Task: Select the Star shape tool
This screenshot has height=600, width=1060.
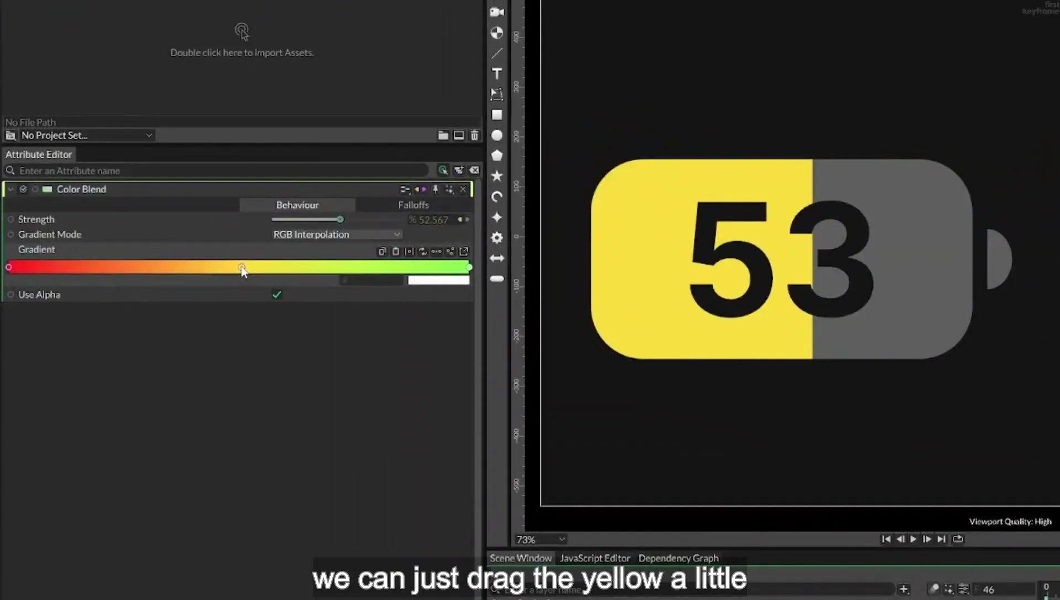Action: click(497, 176)
